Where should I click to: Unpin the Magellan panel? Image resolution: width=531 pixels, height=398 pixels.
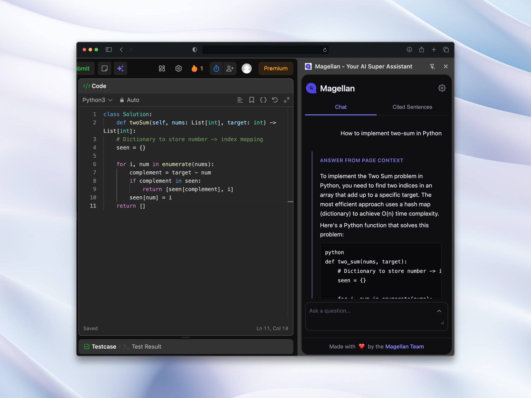[x=432, y=66]
